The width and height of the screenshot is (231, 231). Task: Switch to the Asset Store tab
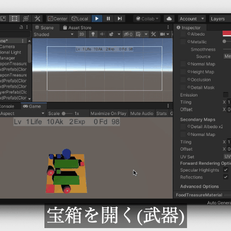point(77,28)
